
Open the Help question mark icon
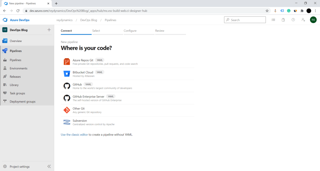tap(293, 20)
